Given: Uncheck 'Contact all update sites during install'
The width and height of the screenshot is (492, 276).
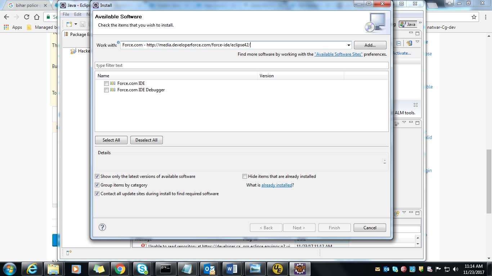Looking at the screenshot, I should tap(97, 193).
